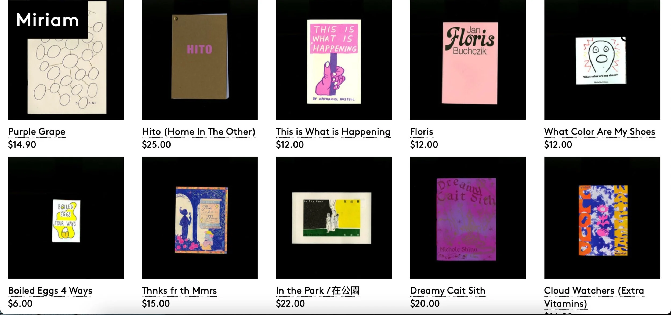Open What Color Are My Shoes link
Screen dimensions: 671x315
[x=600, y=132]
